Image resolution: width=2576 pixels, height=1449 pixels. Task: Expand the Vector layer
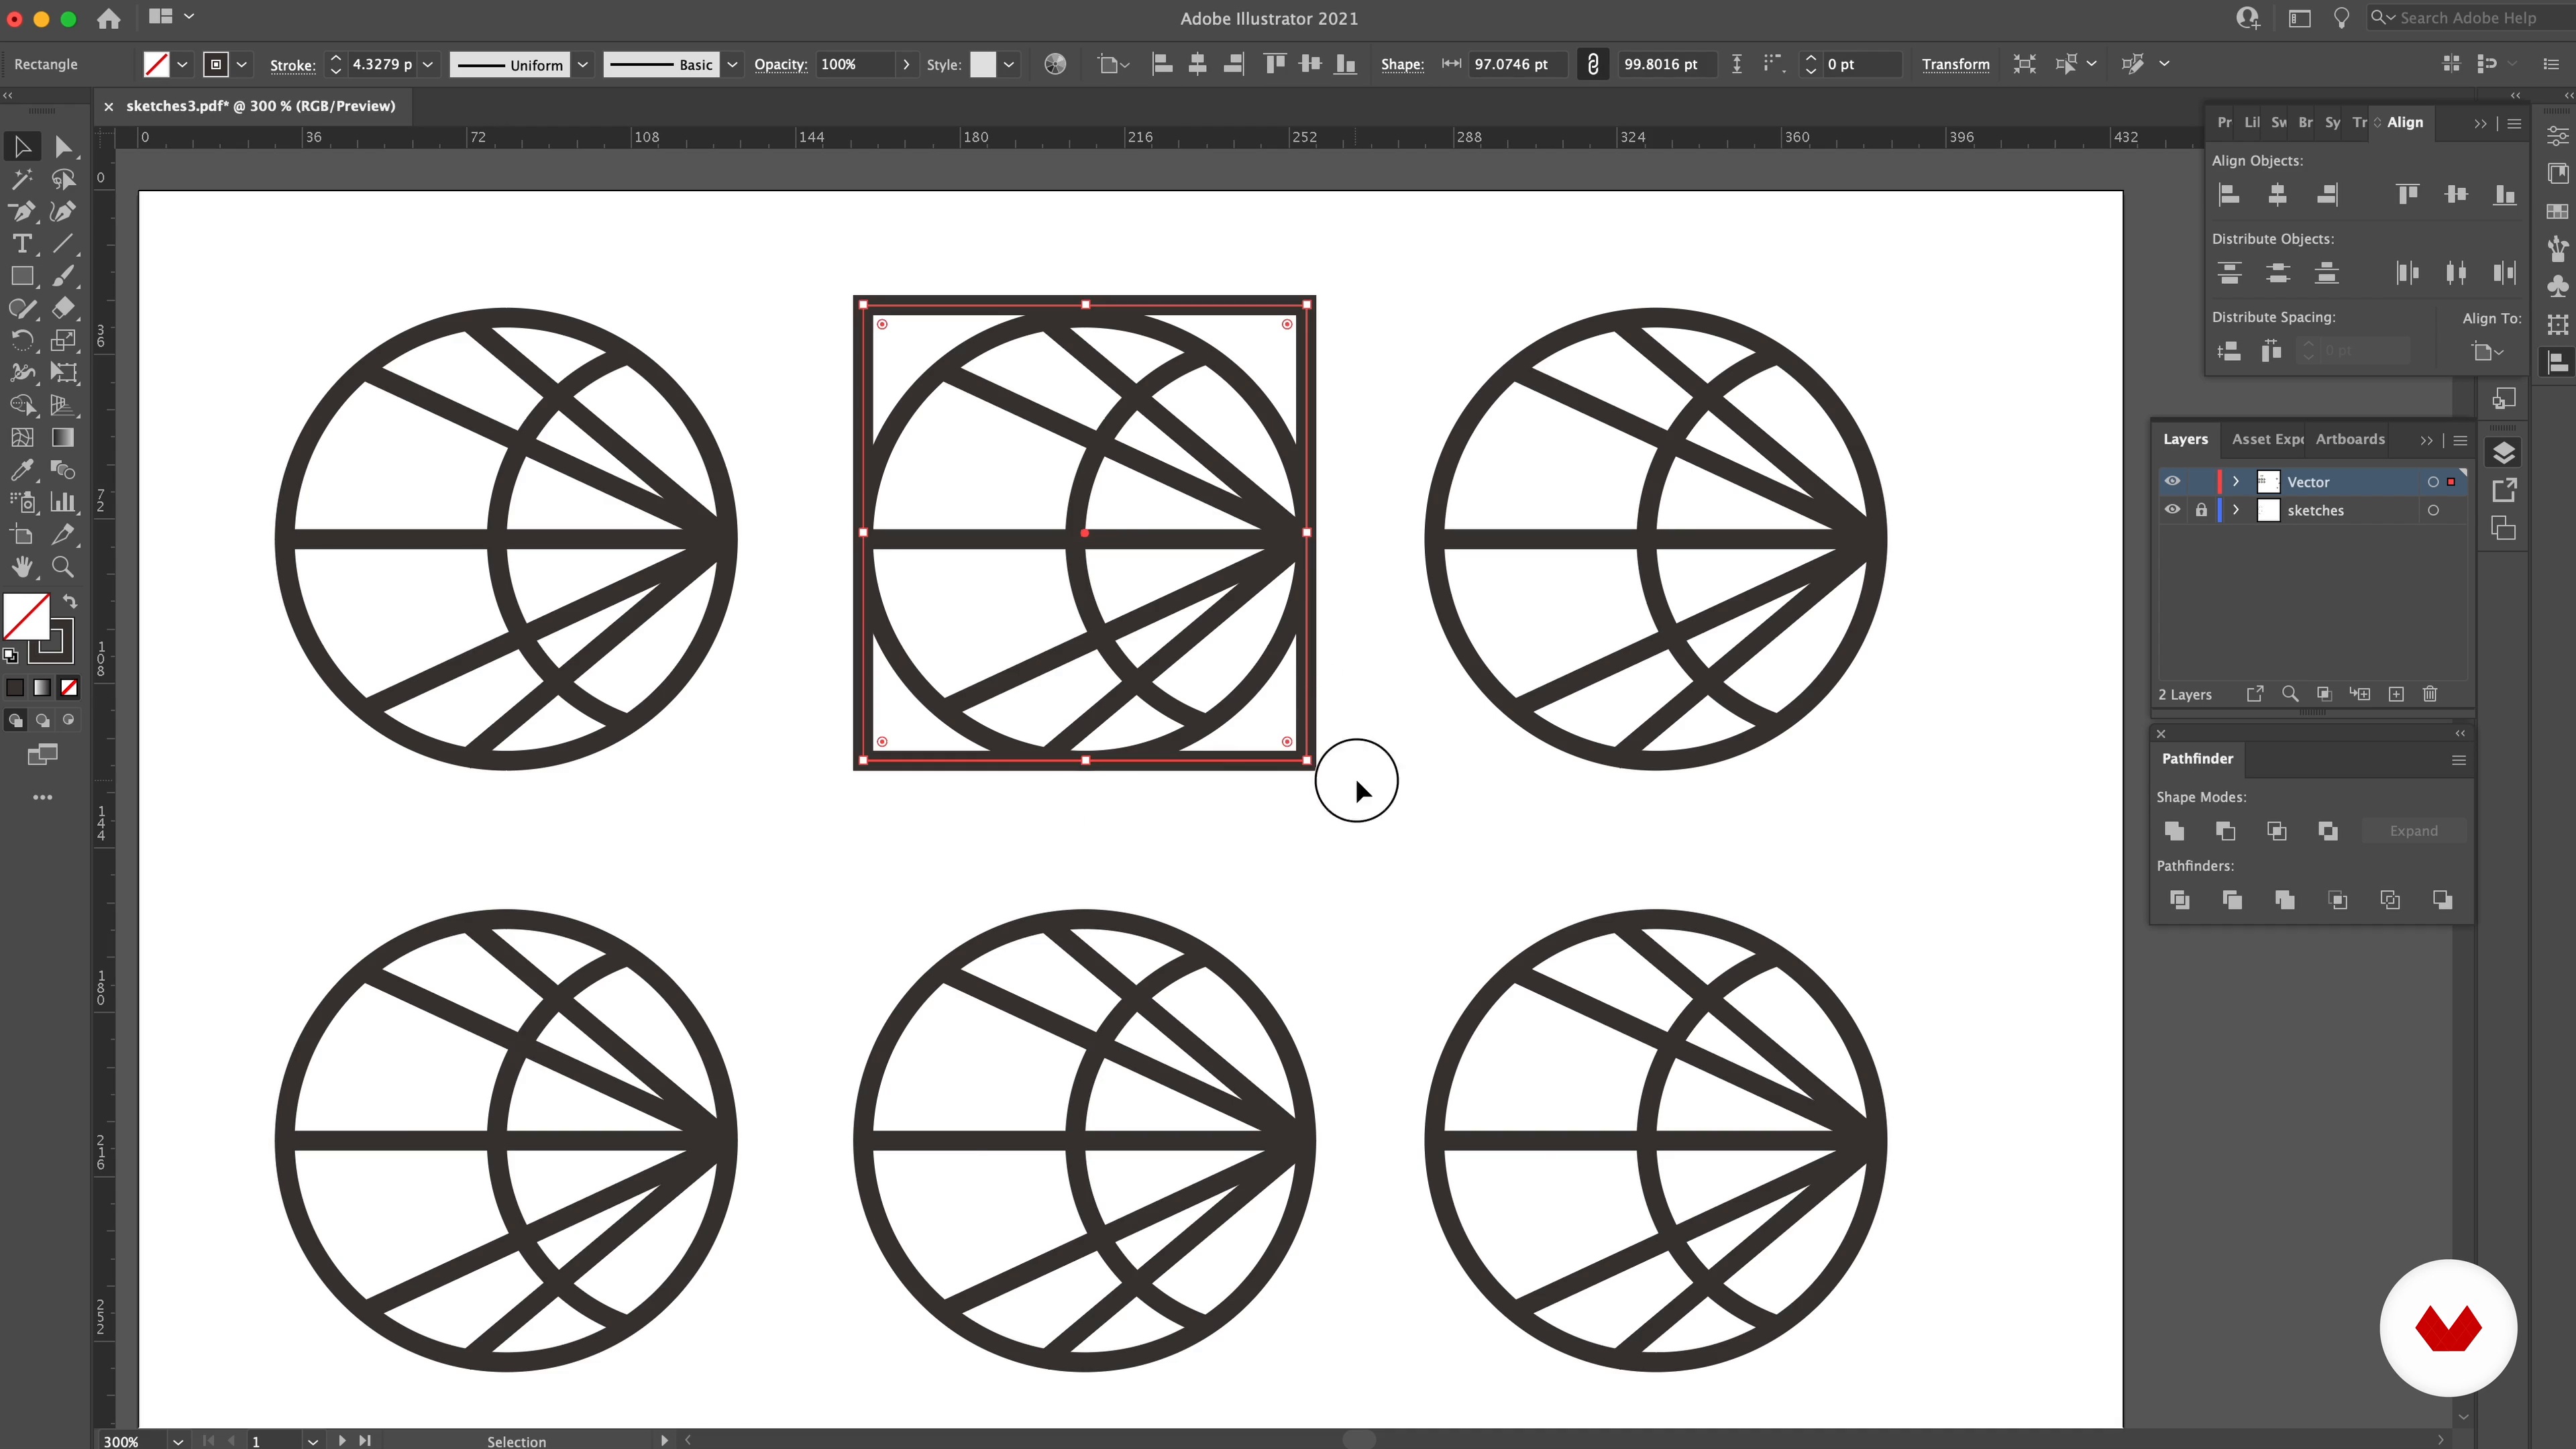coord(2236,482)
